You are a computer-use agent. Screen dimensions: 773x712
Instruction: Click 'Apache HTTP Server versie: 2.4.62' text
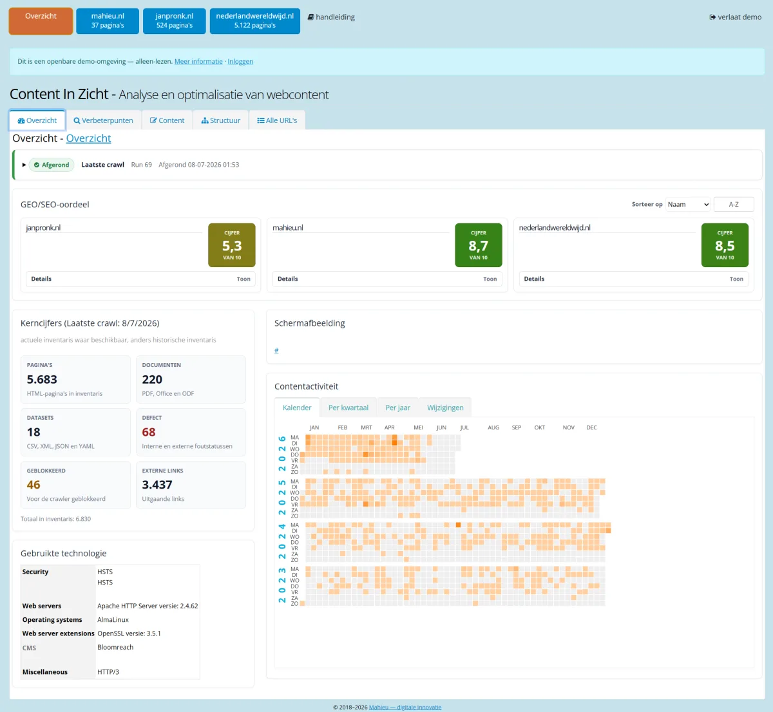148,606
